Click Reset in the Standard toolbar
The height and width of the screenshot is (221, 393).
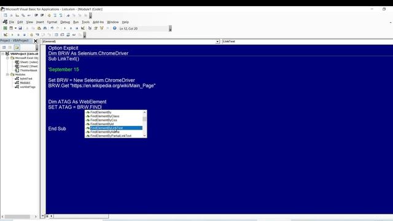click(x=77, y=28)
